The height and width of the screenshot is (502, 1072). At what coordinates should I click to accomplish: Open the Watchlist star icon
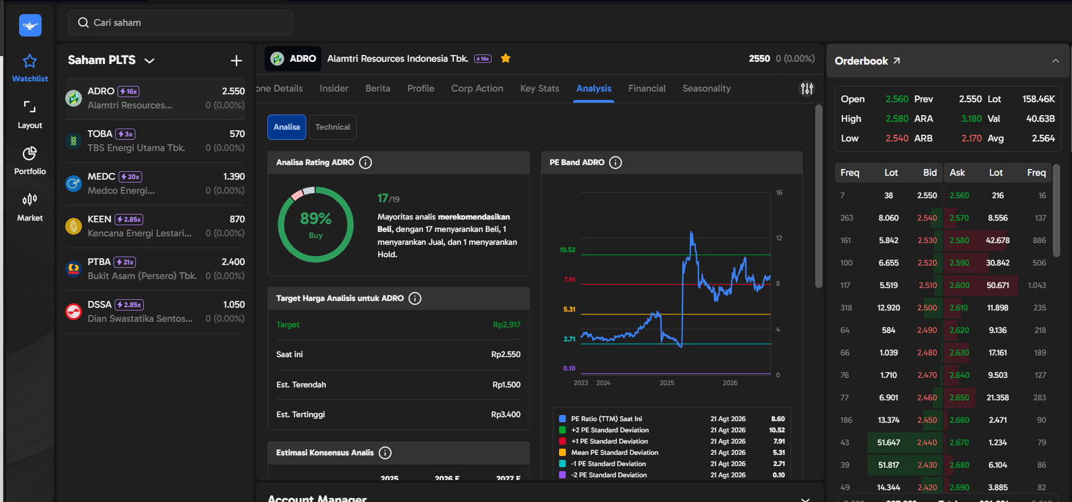pyautogui.click(x=30, y=61)
